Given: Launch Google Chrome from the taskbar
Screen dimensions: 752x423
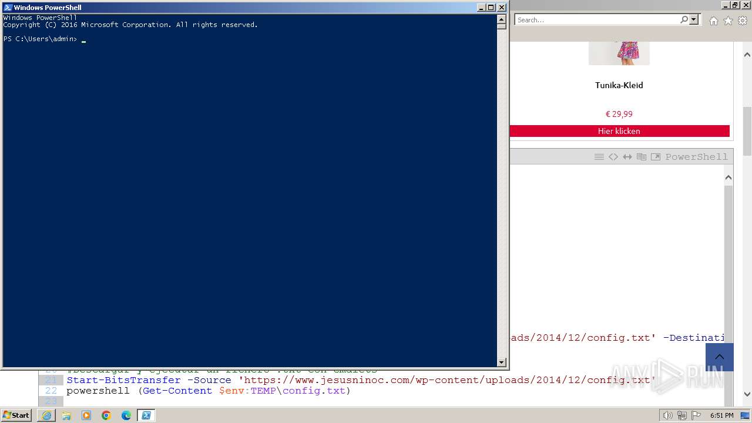Looking at the screenshot, I should [106, 415].
